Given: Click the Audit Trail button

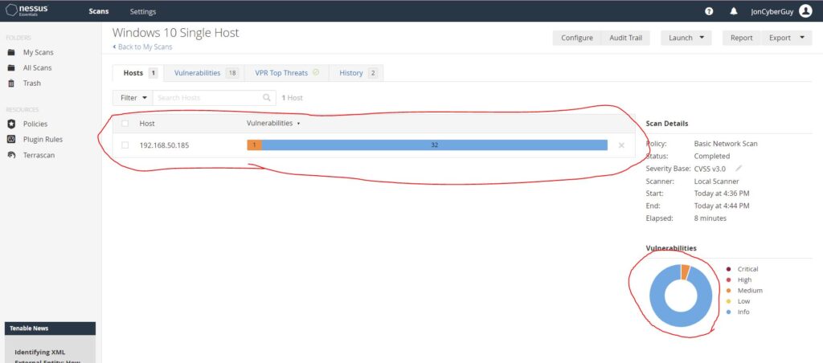Looking at the screenshot, I should 625,38.
